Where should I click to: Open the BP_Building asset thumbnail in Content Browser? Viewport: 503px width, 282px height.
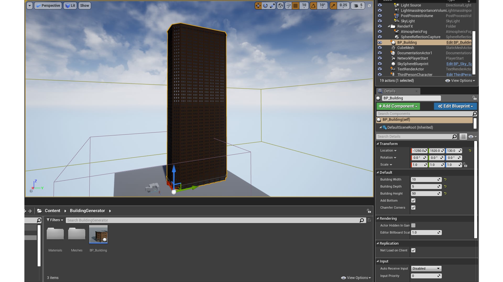98,234
